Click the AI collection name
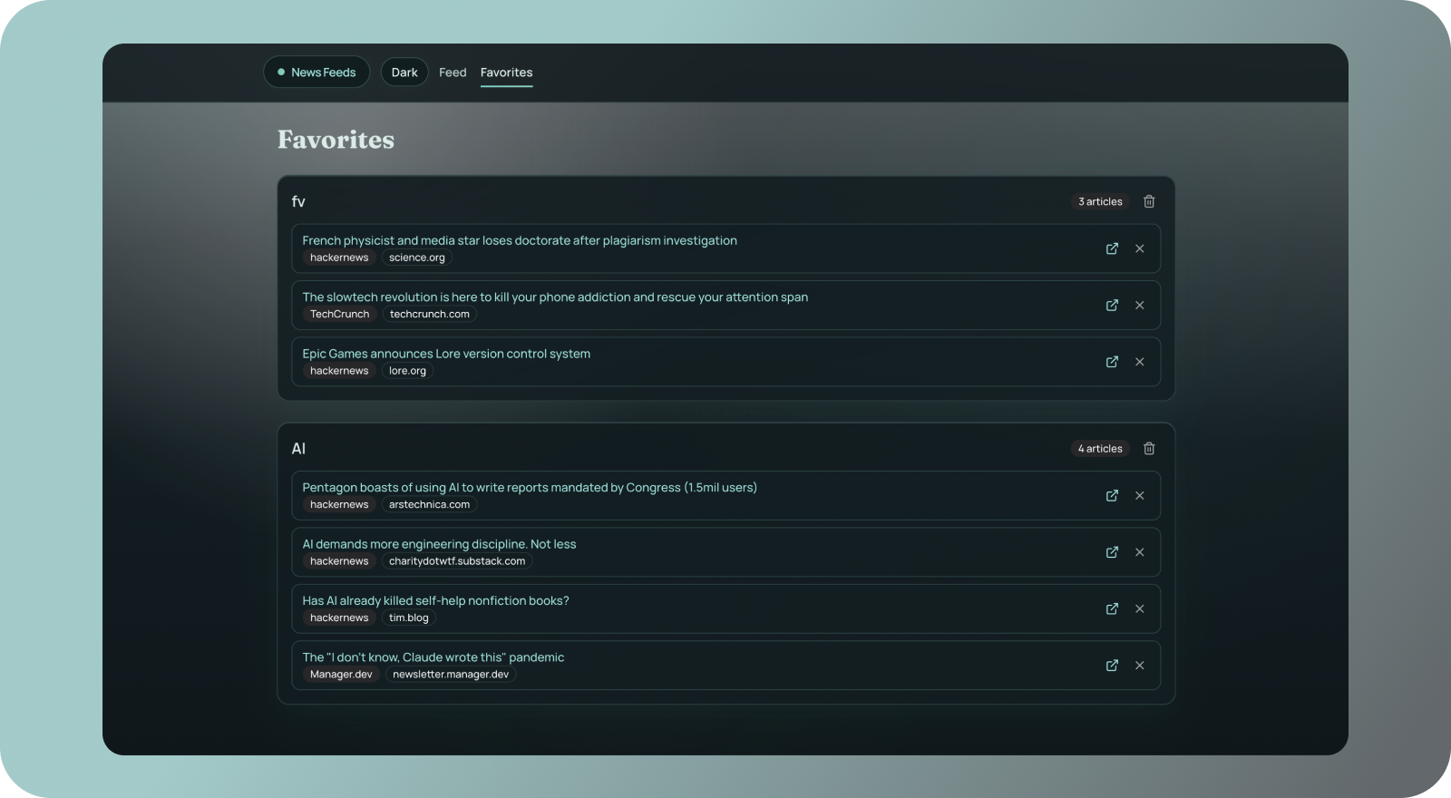This screenshot has width=1451, height=798. pos(298,448)
